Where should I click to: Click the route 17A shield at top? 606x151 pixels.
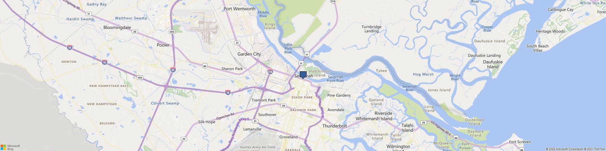tap(333, 1)
